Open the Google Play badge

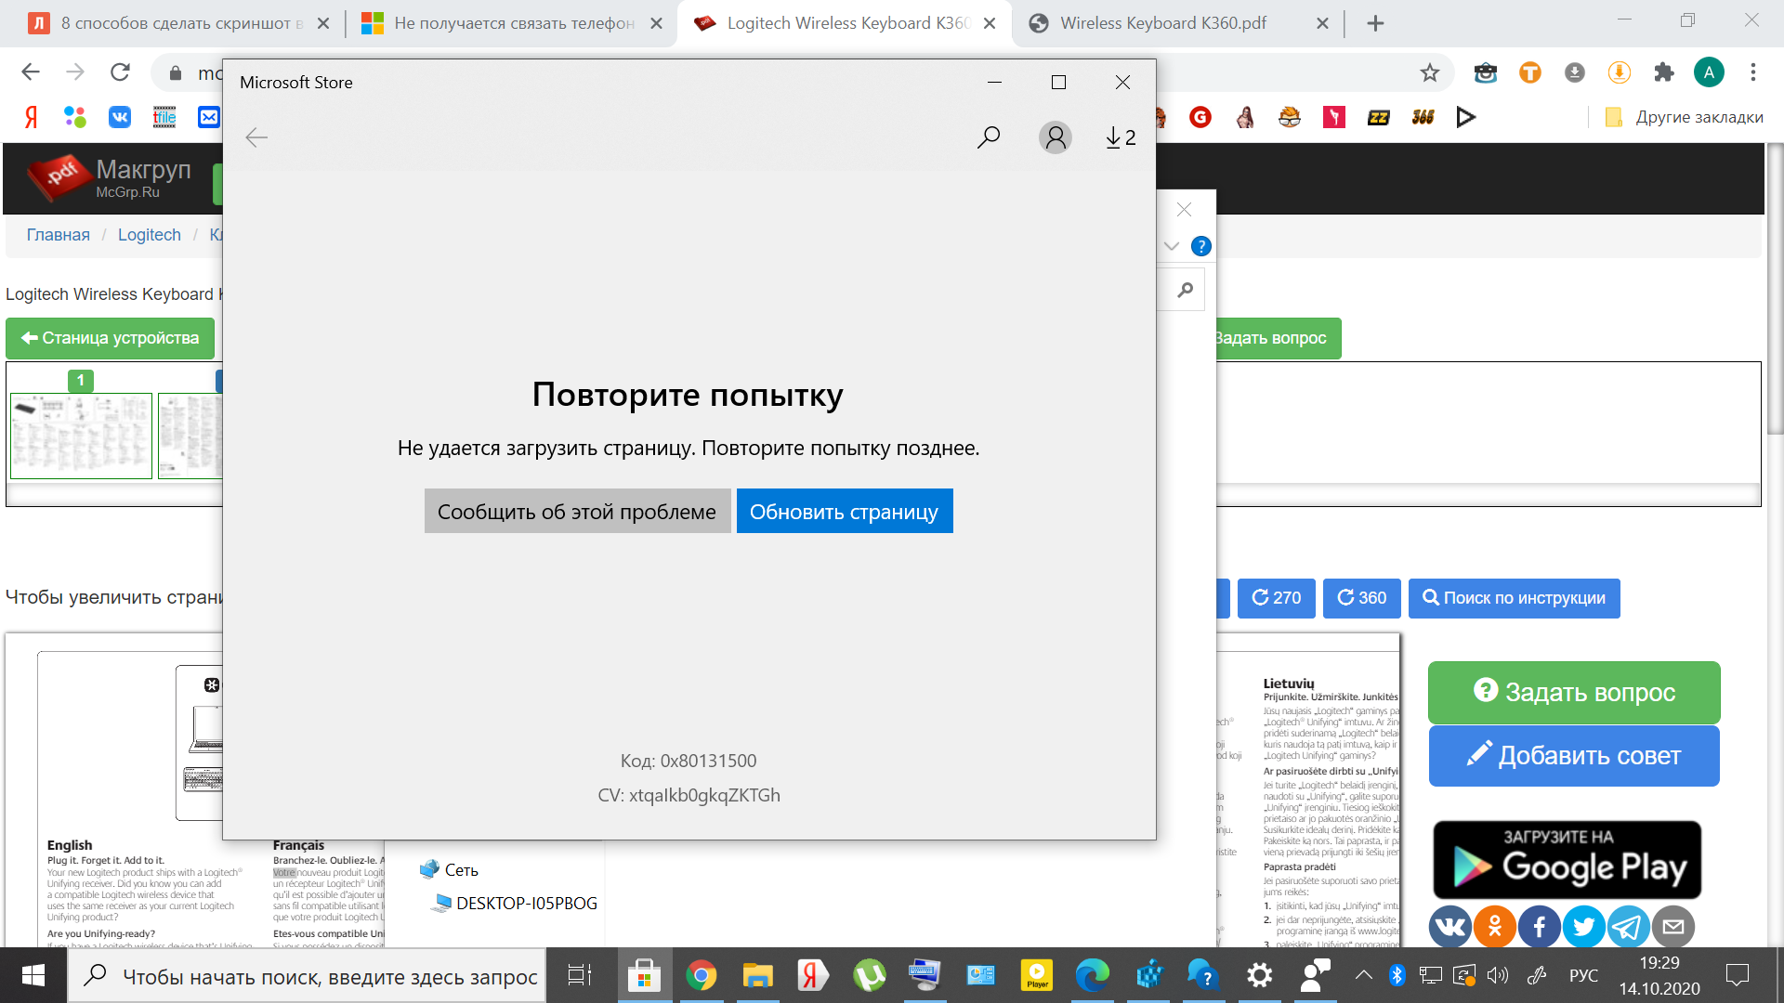[1567, 860]
